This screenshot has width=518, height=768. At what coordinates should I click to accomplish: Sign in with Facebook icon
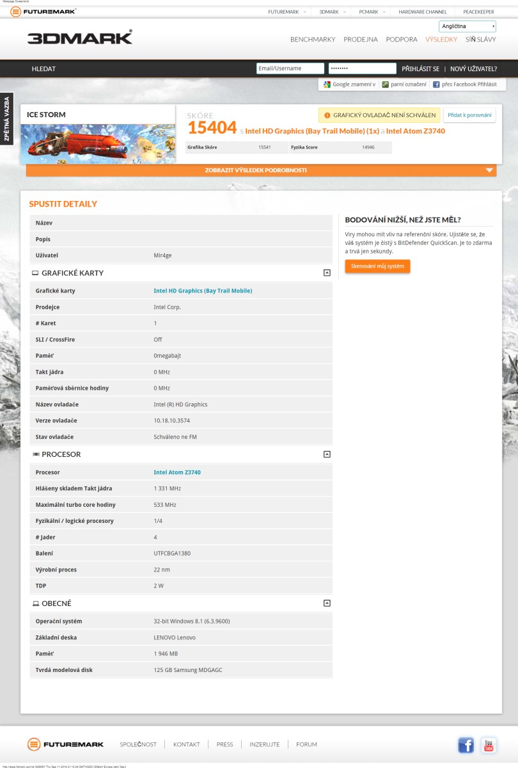[x=436, y=84]
